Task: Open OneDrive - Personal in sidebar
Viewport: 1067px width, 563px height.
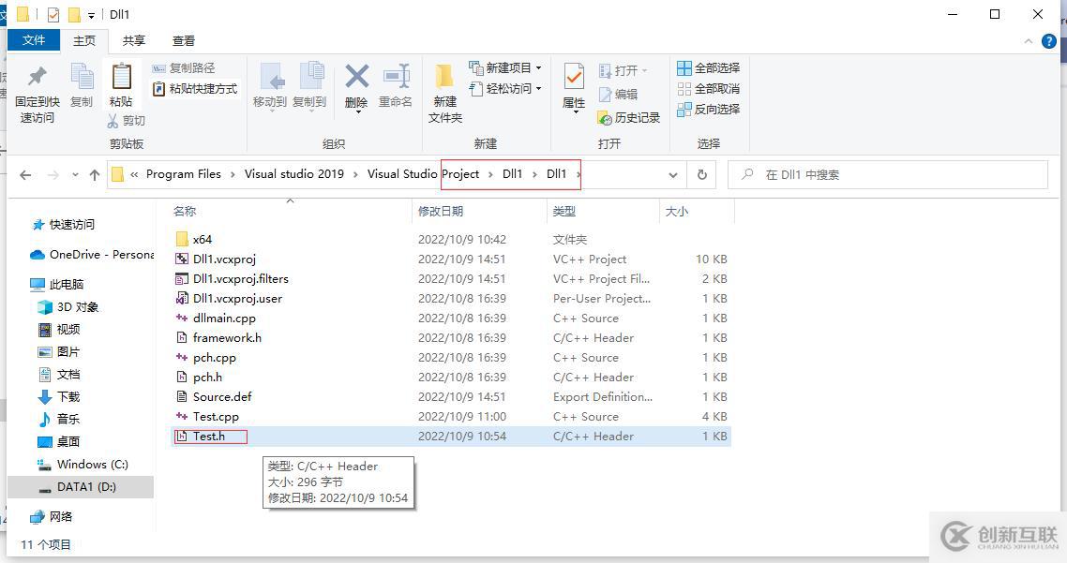Action: 92,254
